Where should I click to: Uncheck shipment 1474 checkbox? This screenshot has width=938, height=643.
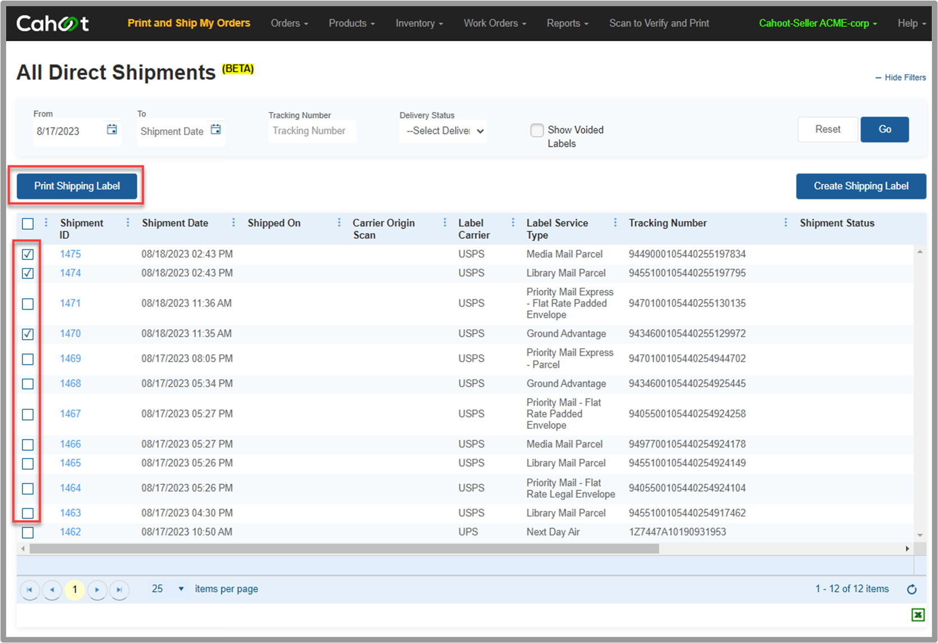click(x=27, y=274)
